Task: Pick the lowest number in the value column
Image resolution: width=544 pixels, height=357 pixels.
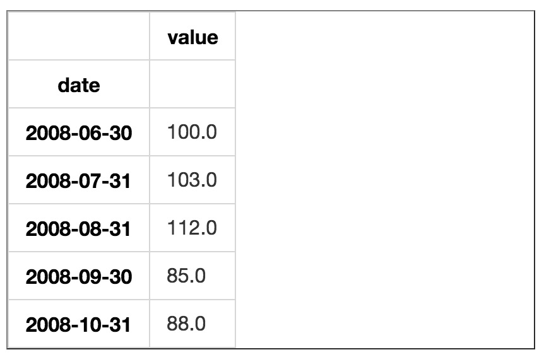Action: [187, 276]
